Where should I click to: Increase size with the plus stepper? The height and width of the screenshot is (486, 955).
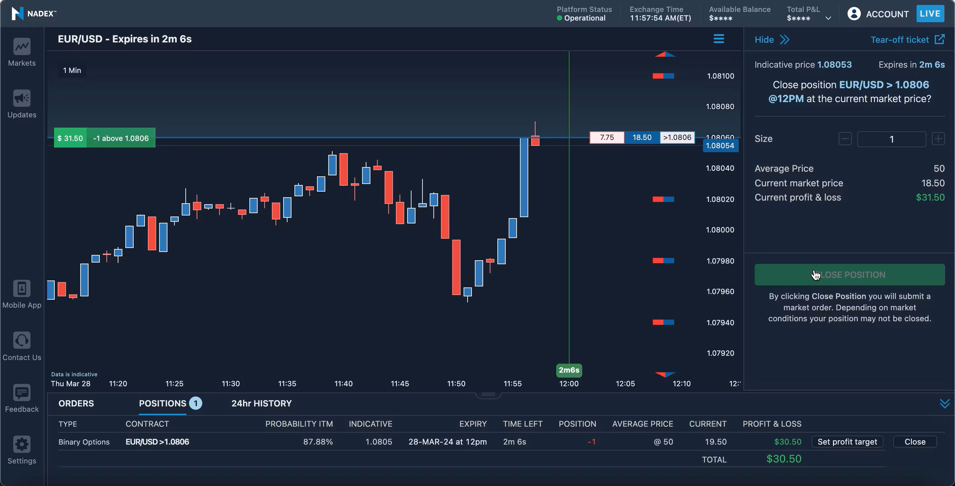pyautogui.click(x=938, y=139)
